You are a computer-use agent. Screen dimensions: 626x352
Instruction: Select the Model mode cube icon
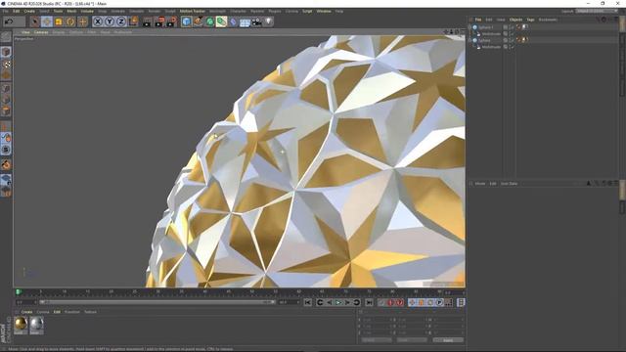(x=6, y=52)
